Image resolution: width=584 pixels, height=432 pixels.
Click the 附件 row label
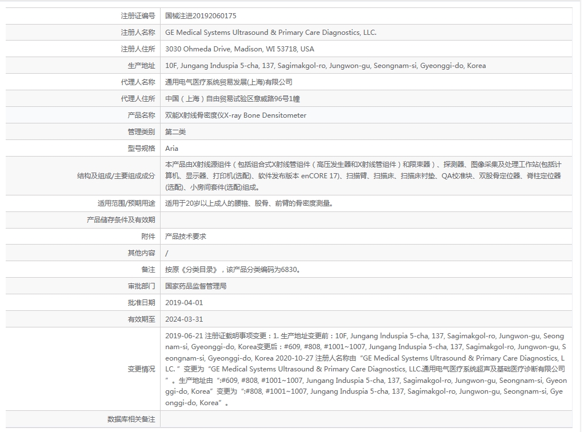point(148,237)
